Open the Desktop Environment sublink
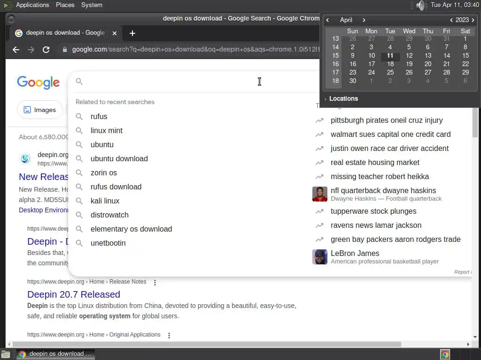Image resolution: width=481 pixels, height=360 pixels. click(x=44, y=210)
